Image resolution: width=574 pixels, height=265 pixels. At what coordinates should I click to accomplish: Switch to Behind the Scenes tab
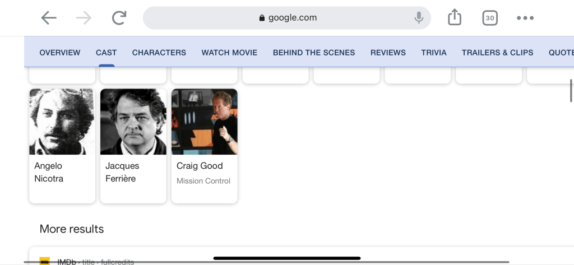coord(314,53)
